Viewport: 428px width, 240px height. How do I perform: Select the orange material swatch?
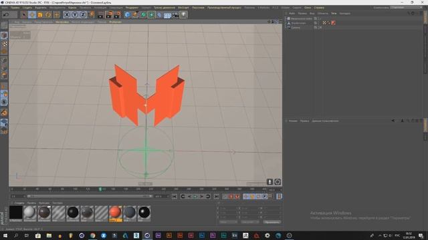[116, 213]
